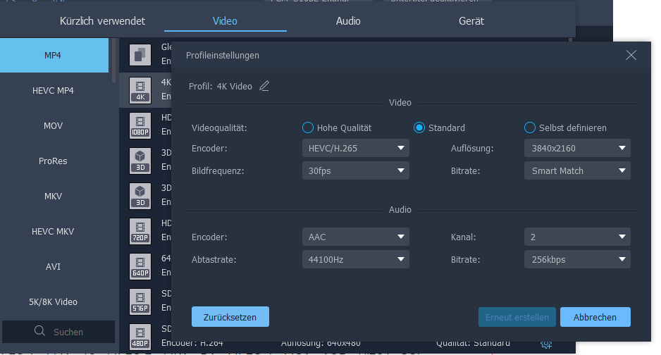Screen dimensions: 661x355
Task: Open the audio Bitrate 256kbps dropdown
Action: coord(577,259)
